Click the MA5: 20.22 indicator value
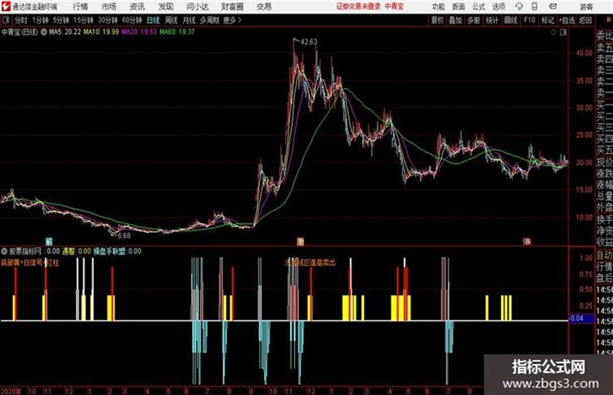 pos(65,32)
